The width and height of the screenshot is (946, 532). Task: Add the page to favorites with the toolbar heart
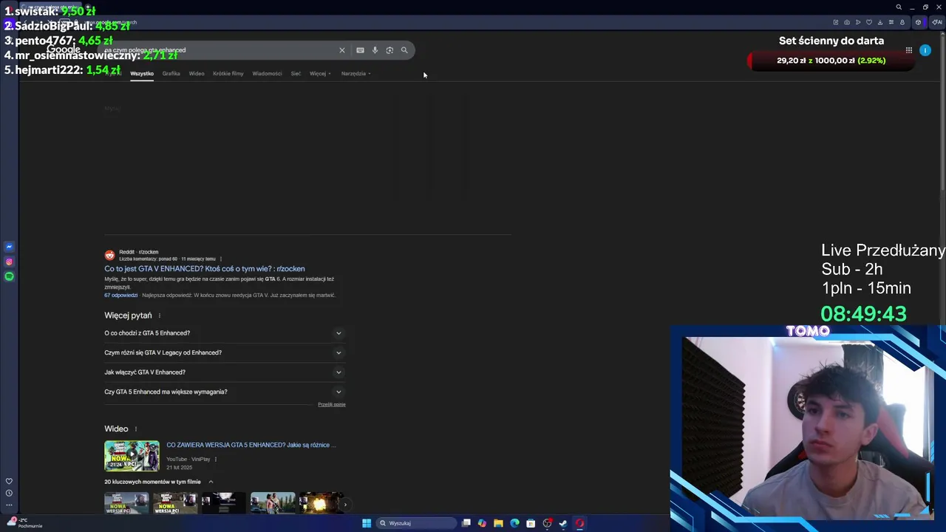(869, 22)
